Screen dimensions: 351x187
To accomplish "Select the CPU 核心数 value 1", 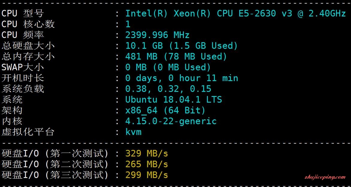I will [128, 24].
